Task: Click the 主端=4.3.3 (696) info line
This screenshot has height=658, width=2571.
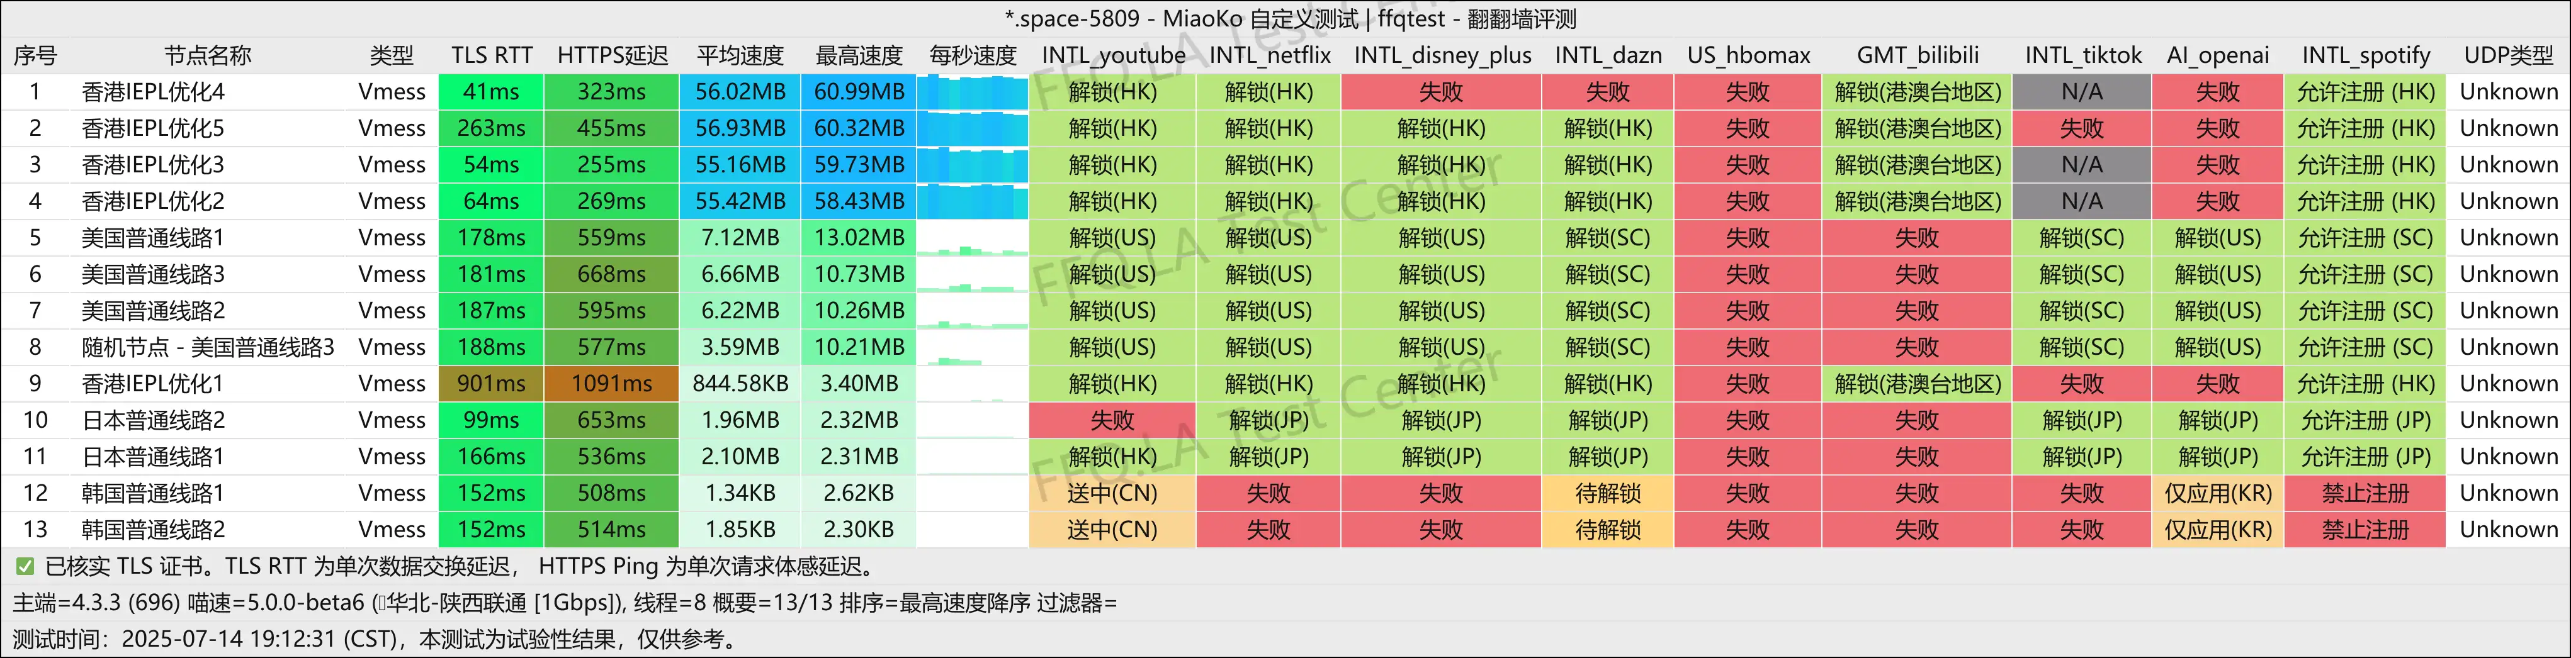Action: [565, 602]
